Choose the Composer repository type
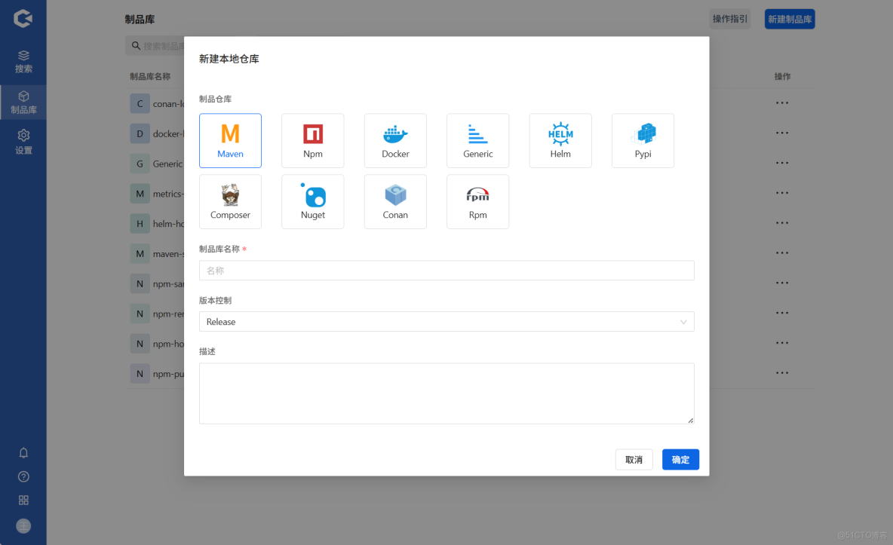Image resolution: width=893 pixels, height=545 pixels. (x=230, y=201)
